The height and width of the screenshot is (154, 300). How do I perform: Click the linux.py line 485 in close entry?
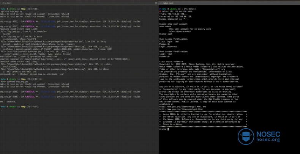click(x=55, y=69)
